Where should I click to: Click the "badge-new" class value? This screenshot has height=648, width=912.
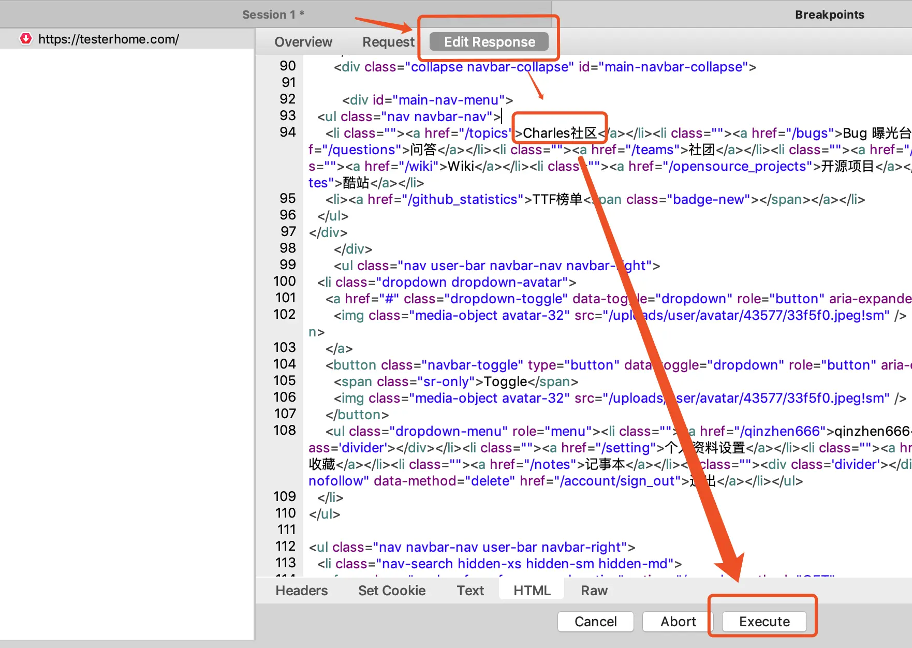tap(709, 199)
